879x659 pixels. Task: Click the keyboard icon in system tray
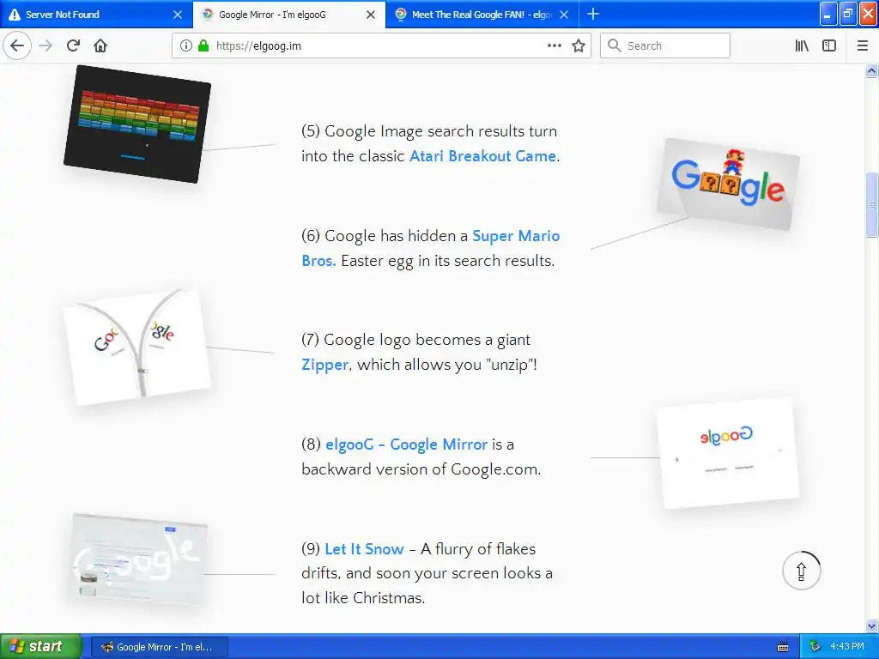783,647
